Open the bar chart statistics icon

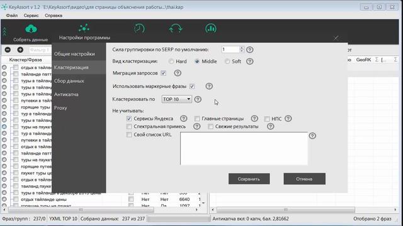coord(211,28)
